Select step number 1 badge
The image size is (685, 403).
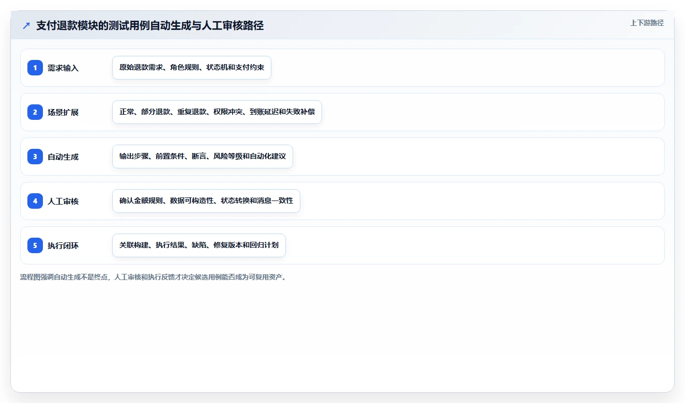click(35, 68)
